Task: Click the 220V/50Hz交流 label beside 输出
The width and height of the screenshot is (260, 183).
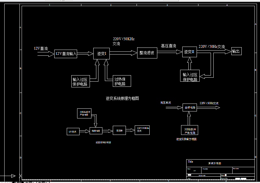Action: point(212,47)
